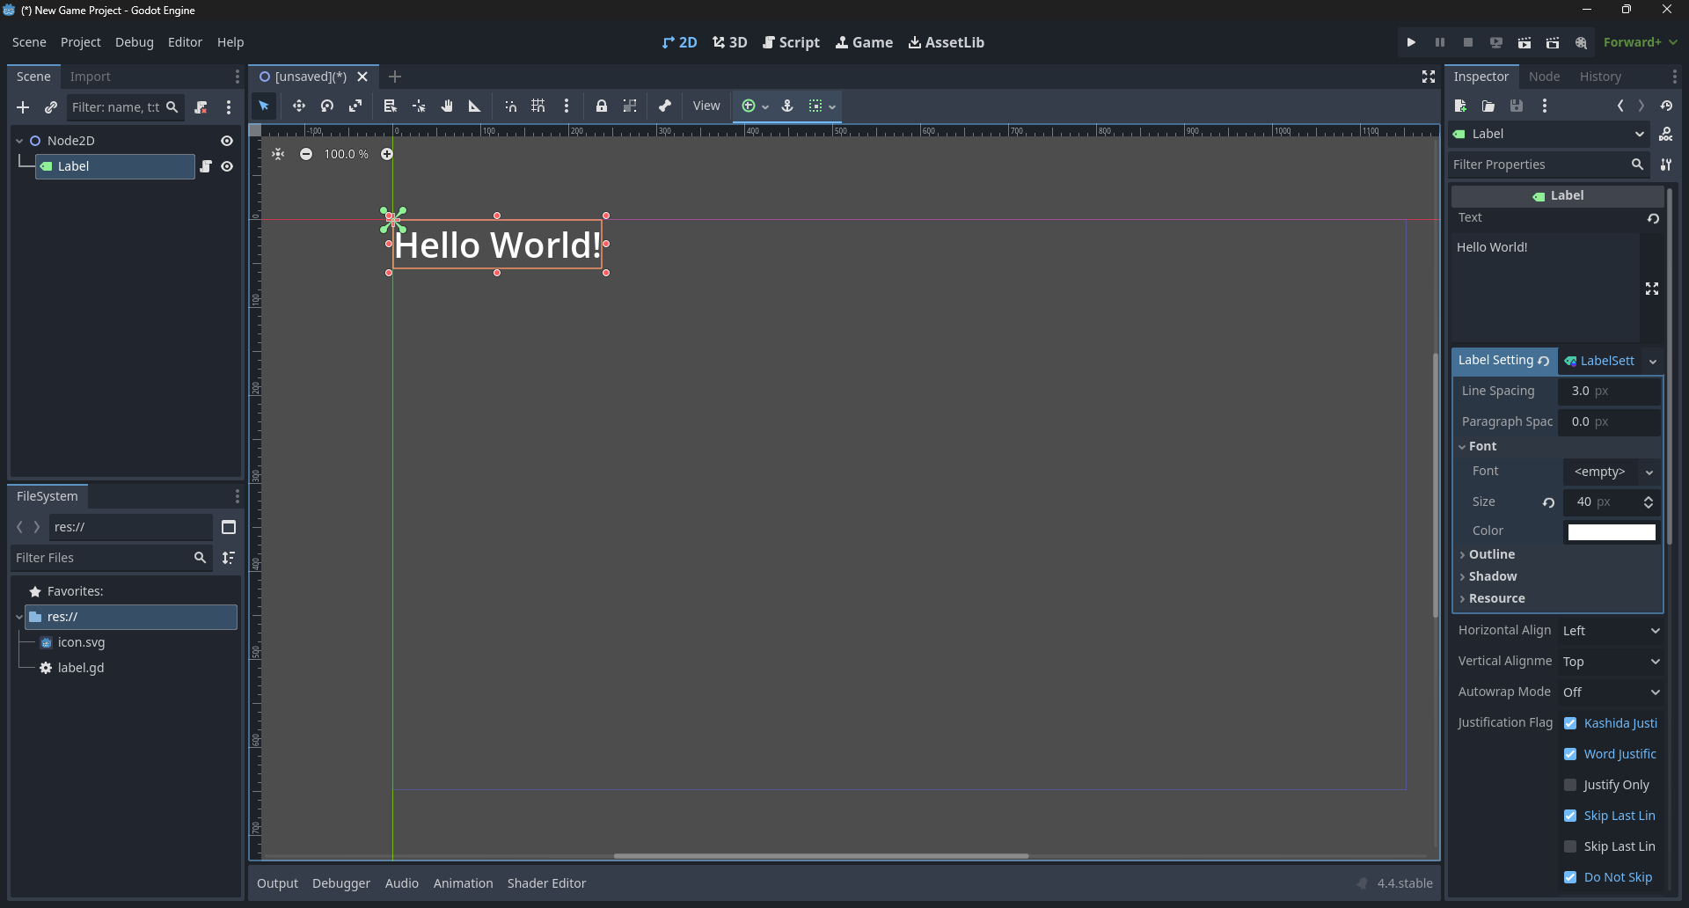
Task: Open attached script icon on Label node
Action: [206, 166]
